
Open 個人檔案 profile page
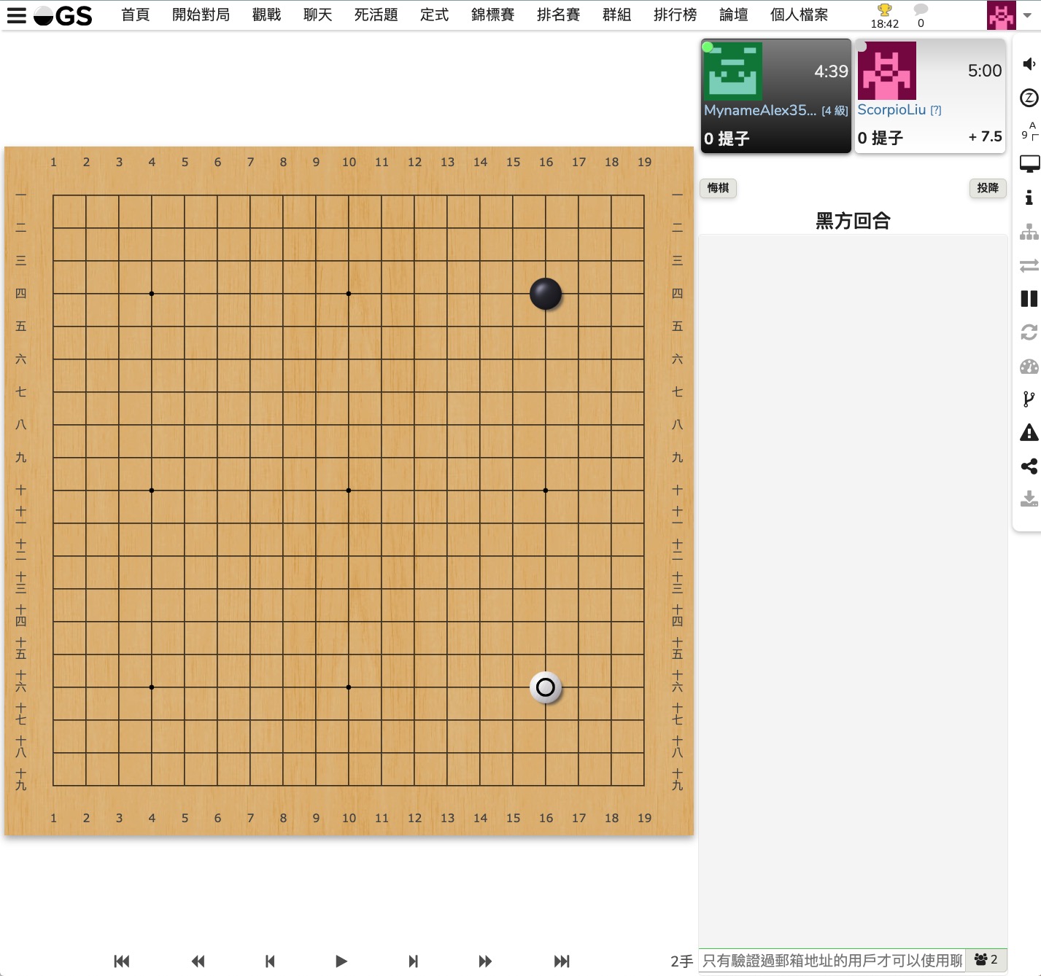tap(800, 15)
